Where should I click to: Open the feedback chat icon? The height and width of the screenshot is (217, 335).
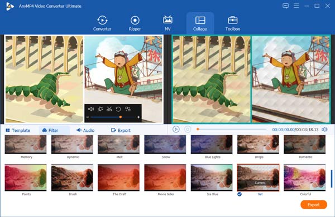point(285,6)
